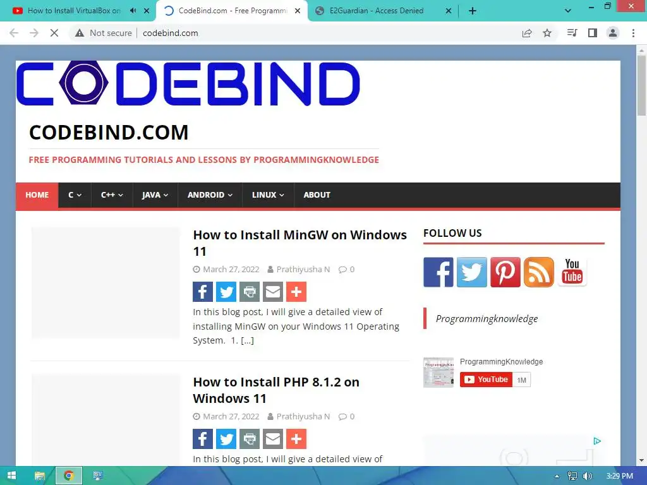Open the RSS feed icon under Follow Us
The image size is (647, 485).
click(538, 272)
